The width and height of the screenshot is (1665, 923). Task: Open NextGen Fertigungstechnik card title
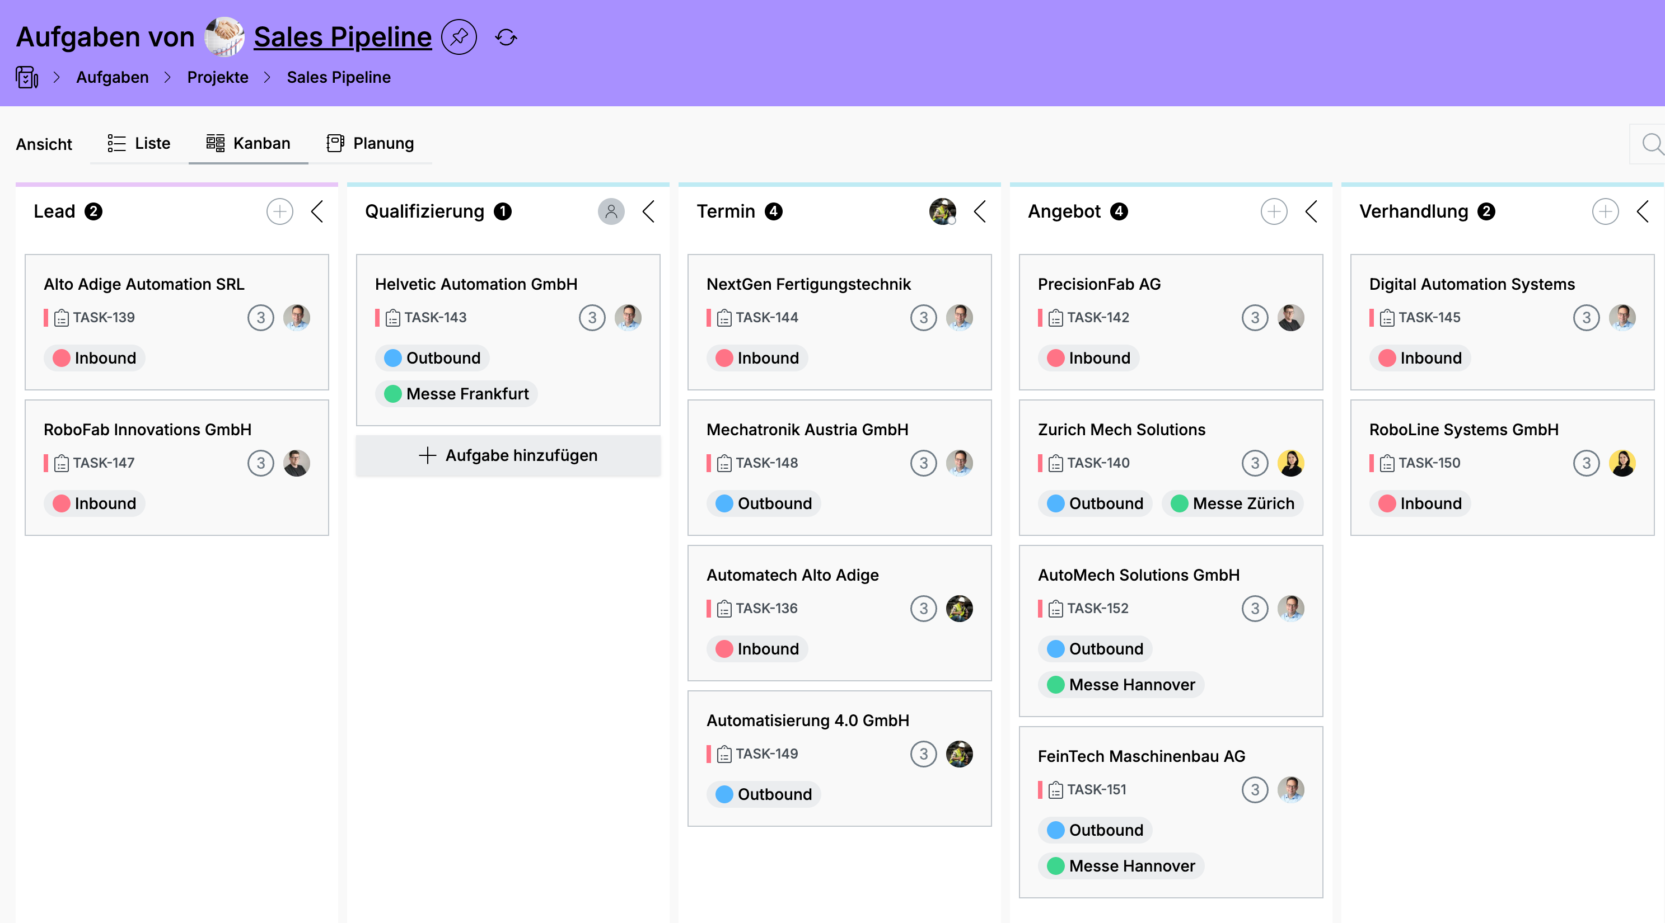(x=808, y=284)
